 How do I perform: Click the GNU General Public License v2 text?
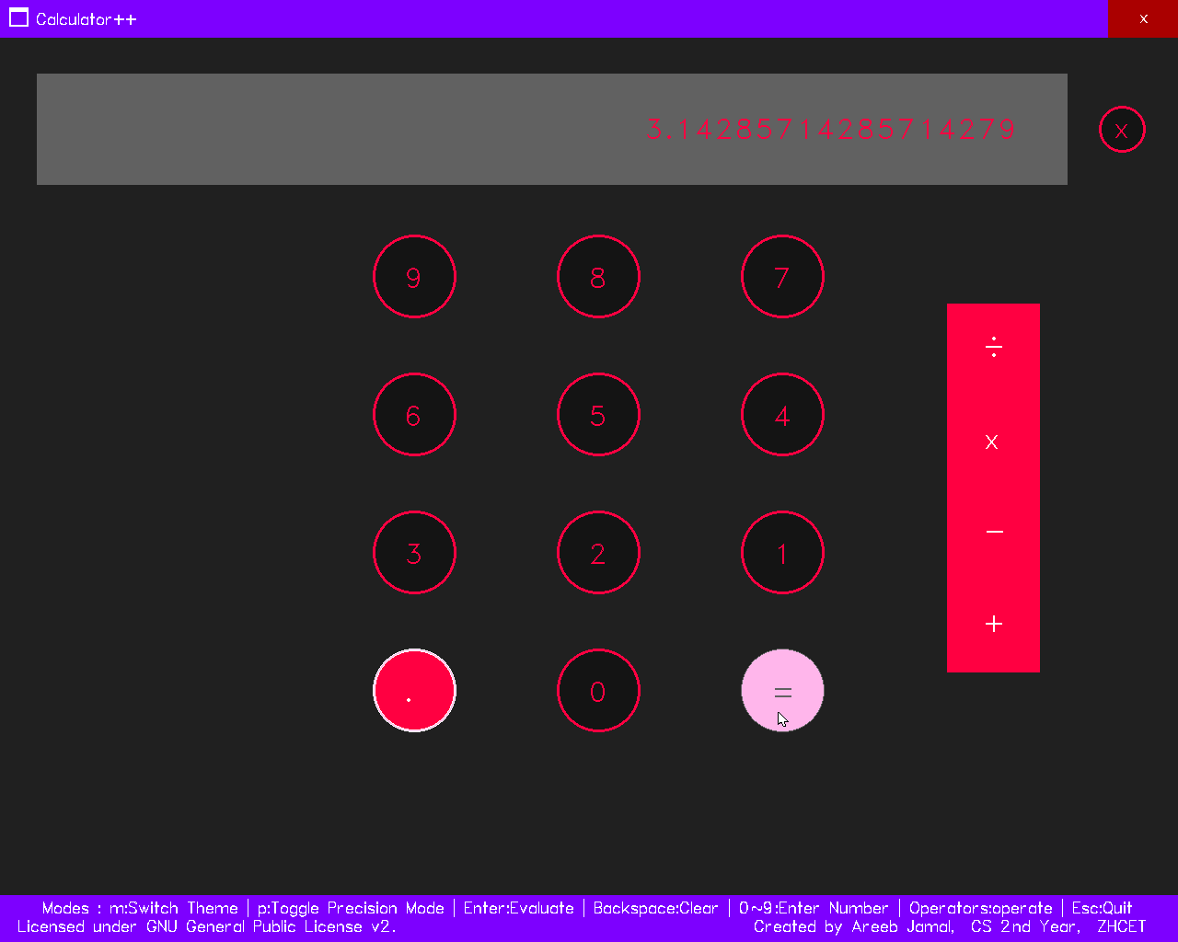tap(206, 926)
